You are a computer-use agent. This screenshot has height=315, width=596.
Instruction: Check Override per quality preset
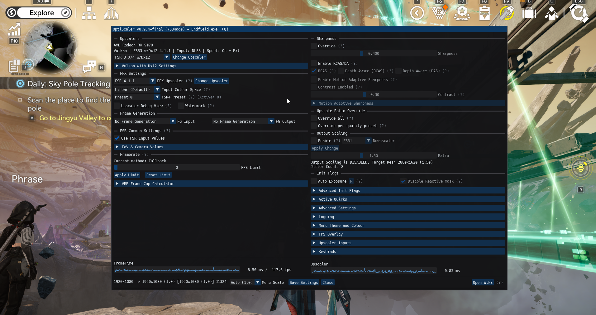[314, 126]
